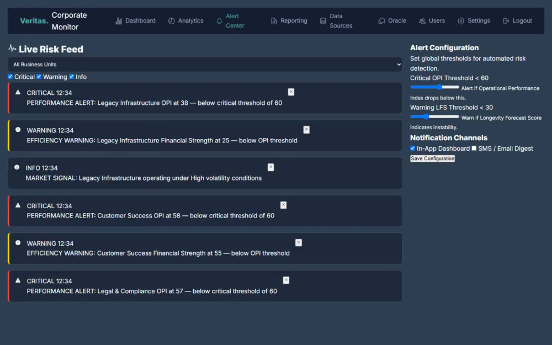The image size is (552, 345).
Task: Click the Live Risk Feed heading
Action: click(51, 49)
